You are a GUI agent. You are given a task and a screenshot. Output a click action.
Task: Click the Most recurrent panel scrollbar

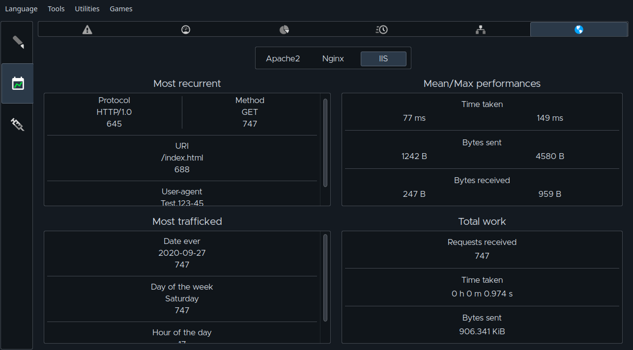tap(325, 142)
